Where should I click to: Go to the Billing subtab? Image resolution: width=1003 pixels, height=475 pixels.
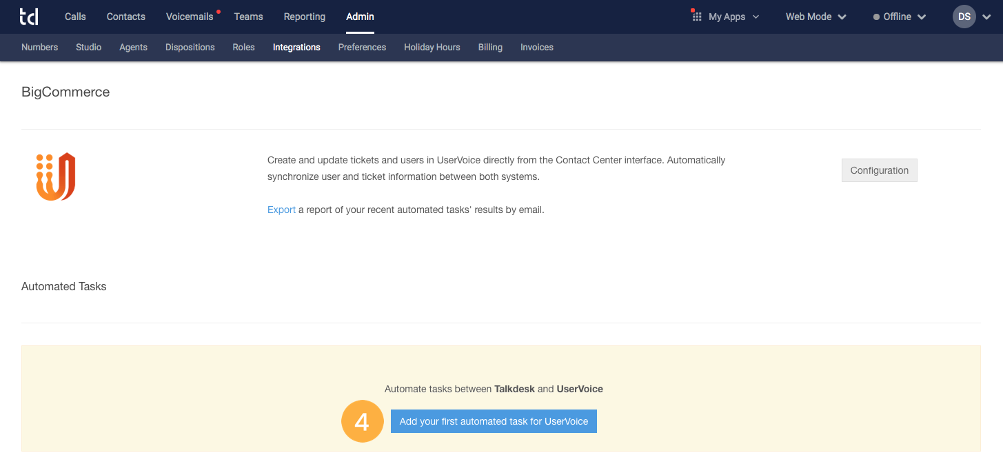(490, 48)
